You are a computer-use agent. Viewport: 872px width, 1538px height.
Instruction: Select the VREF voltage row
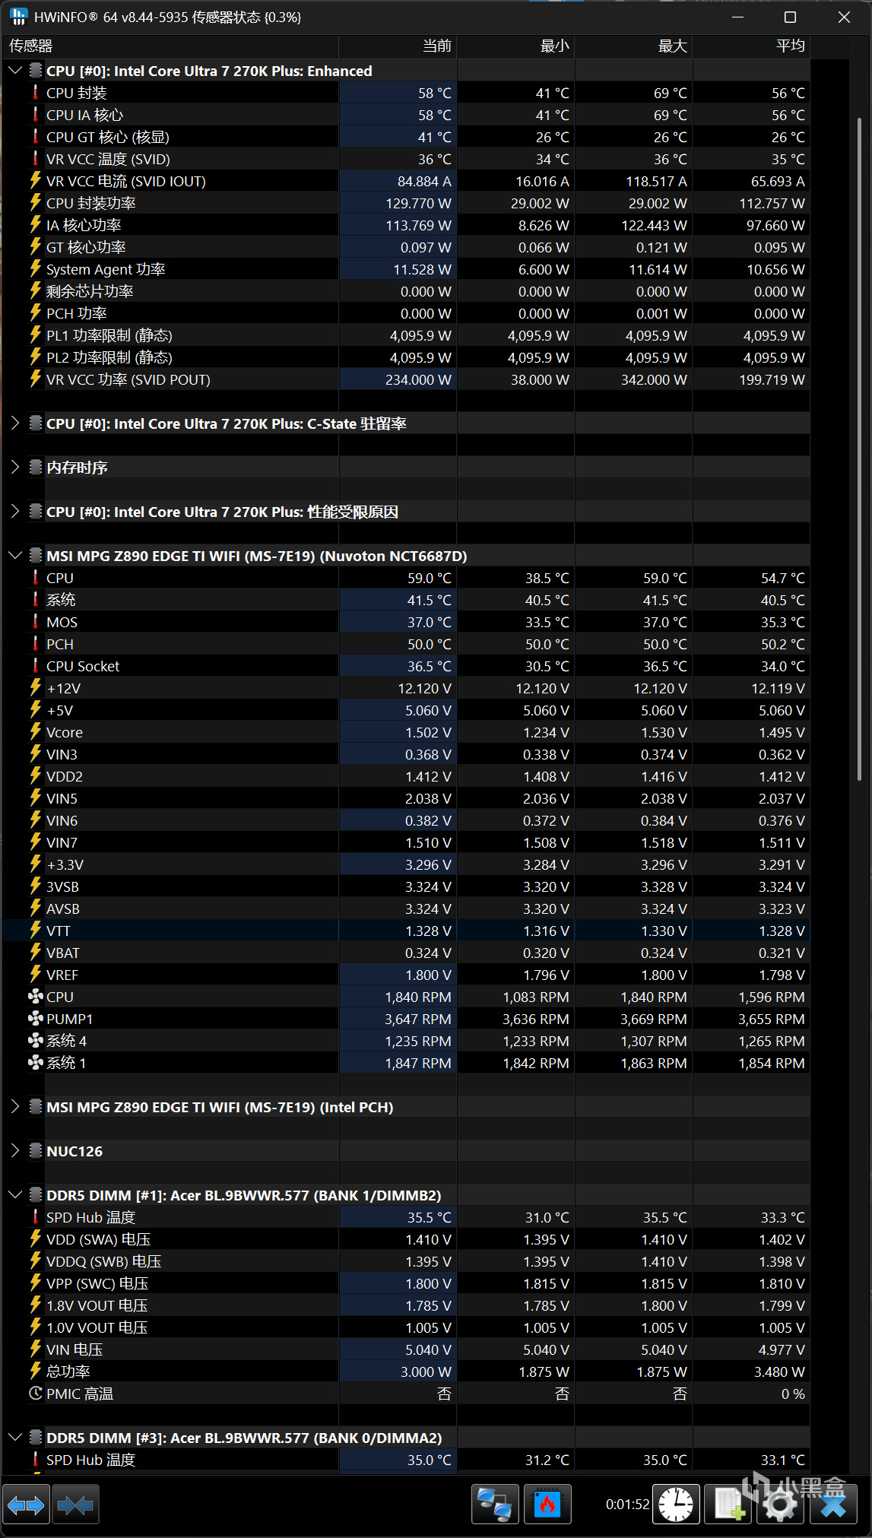(x=406, y=975)
